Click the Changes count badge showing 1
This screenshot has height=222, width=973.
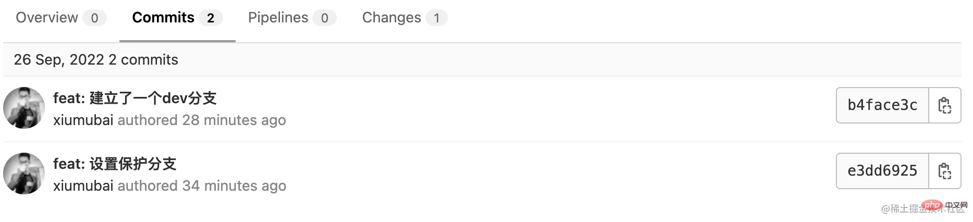click(436, 18)
